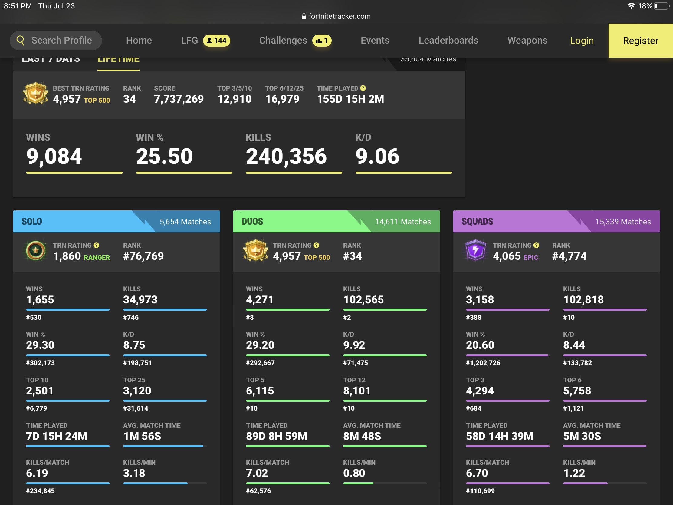
Task: Click the Duos kills value 102,565
Action: 363,300
